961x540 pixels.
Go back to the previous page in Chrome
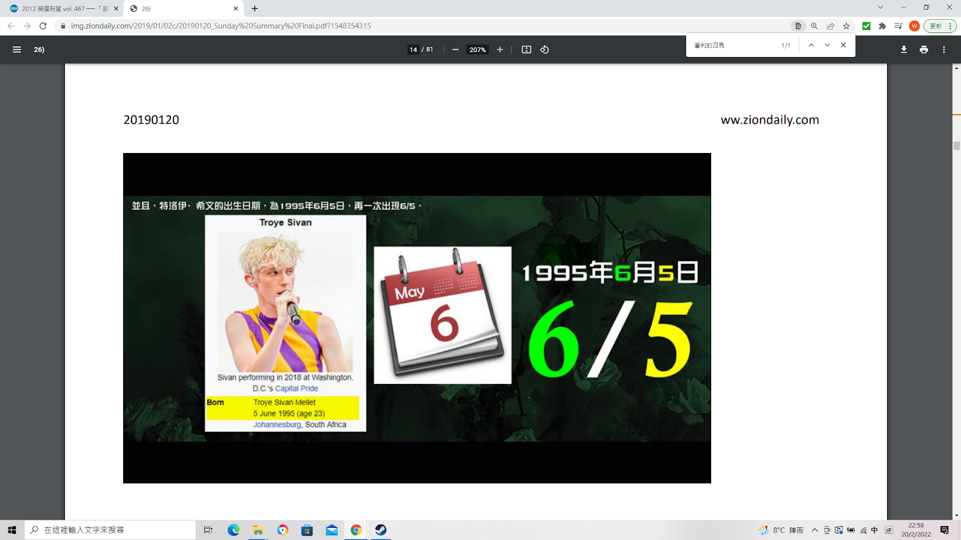tap(11, 26)
